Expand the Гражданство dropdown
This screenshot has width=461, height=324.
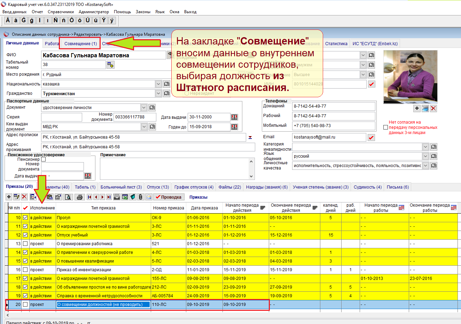coord(158,93)
